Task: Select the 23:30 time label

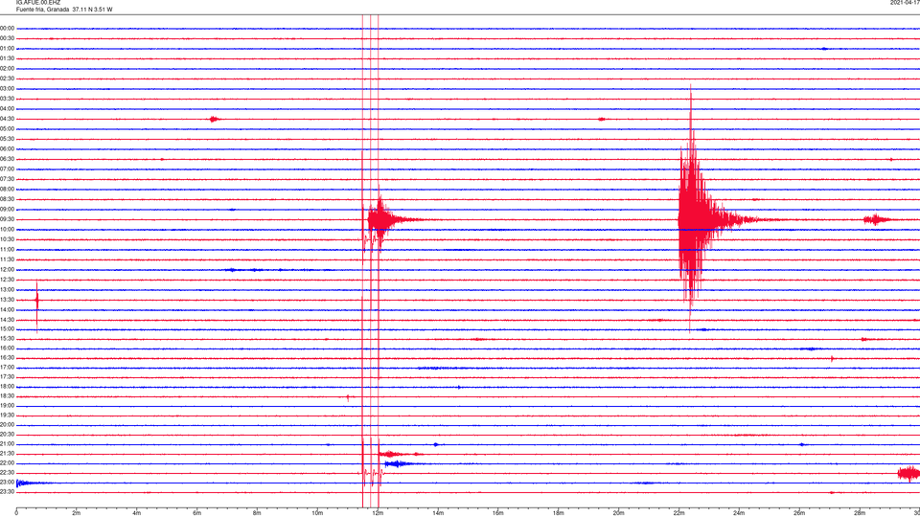Action: [x=7, y=492]
